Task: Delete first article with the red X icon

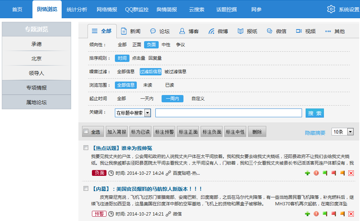Action: [x=351, y=173]
